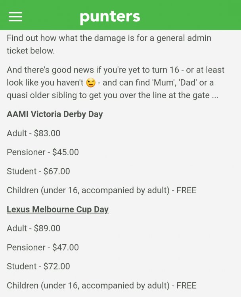241x297 pixels.
Task: Click the Melbourne Cup Children FREE line
Action: pyautogui.click(x=101, y=286)
